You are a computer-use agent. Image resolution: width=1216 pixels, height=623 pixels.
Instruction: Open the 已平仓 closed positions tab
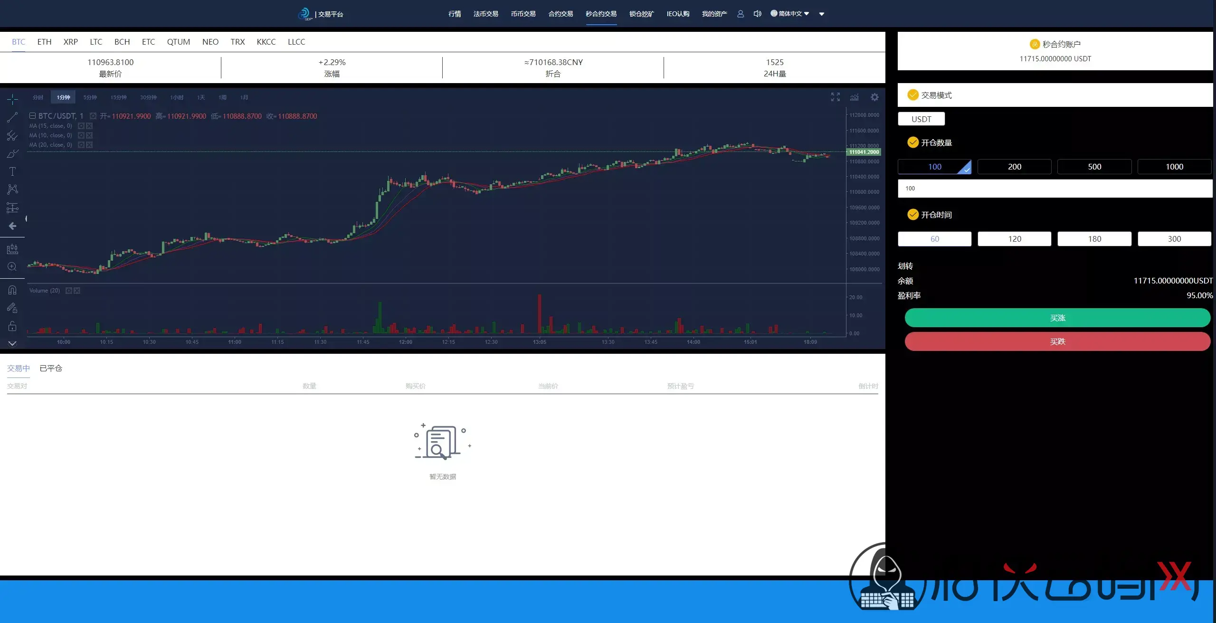pos(51,368)
